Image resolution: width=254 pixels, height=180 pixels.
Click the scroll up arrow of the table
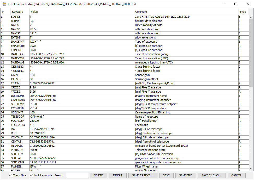[x=251, y=17]
